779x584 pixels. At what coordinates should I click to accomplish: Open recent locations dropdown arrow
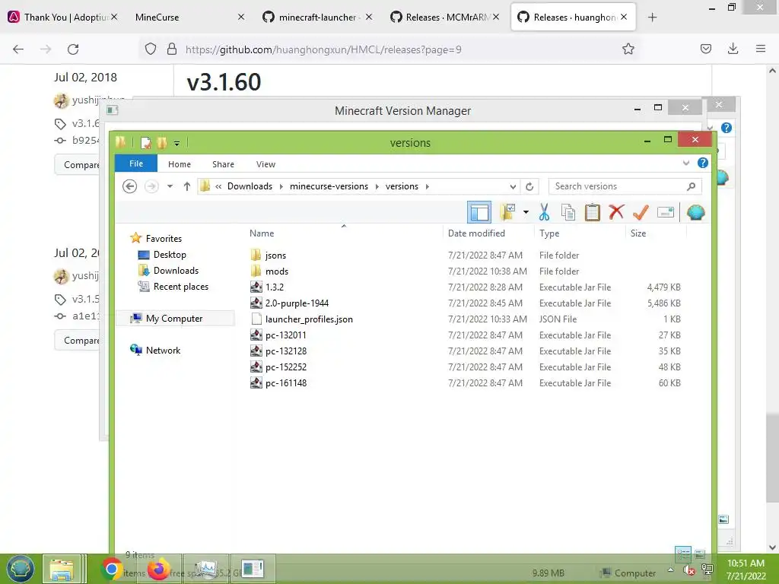click(170, 186)
